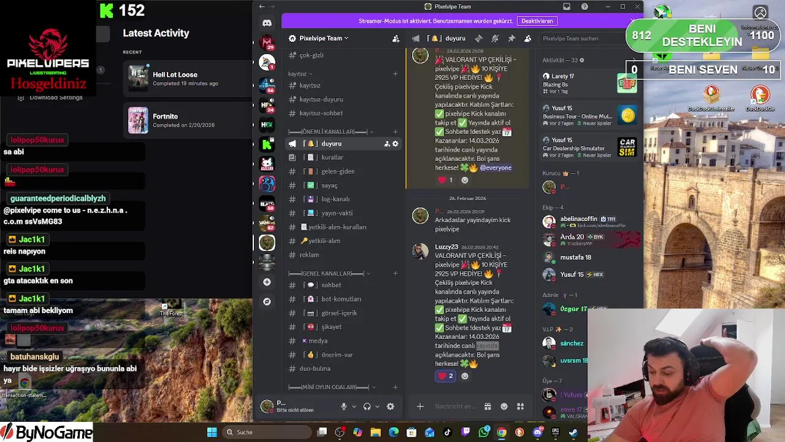Open notification settings bell in channel header
Viewport: 785px width, 442px height.
pyautogui.click(x=495, y=38)
